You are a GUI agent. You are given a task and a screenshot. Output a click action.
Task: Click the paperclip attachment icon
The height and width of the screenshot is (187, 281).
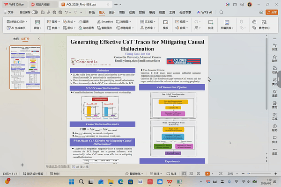pos(254,28)
